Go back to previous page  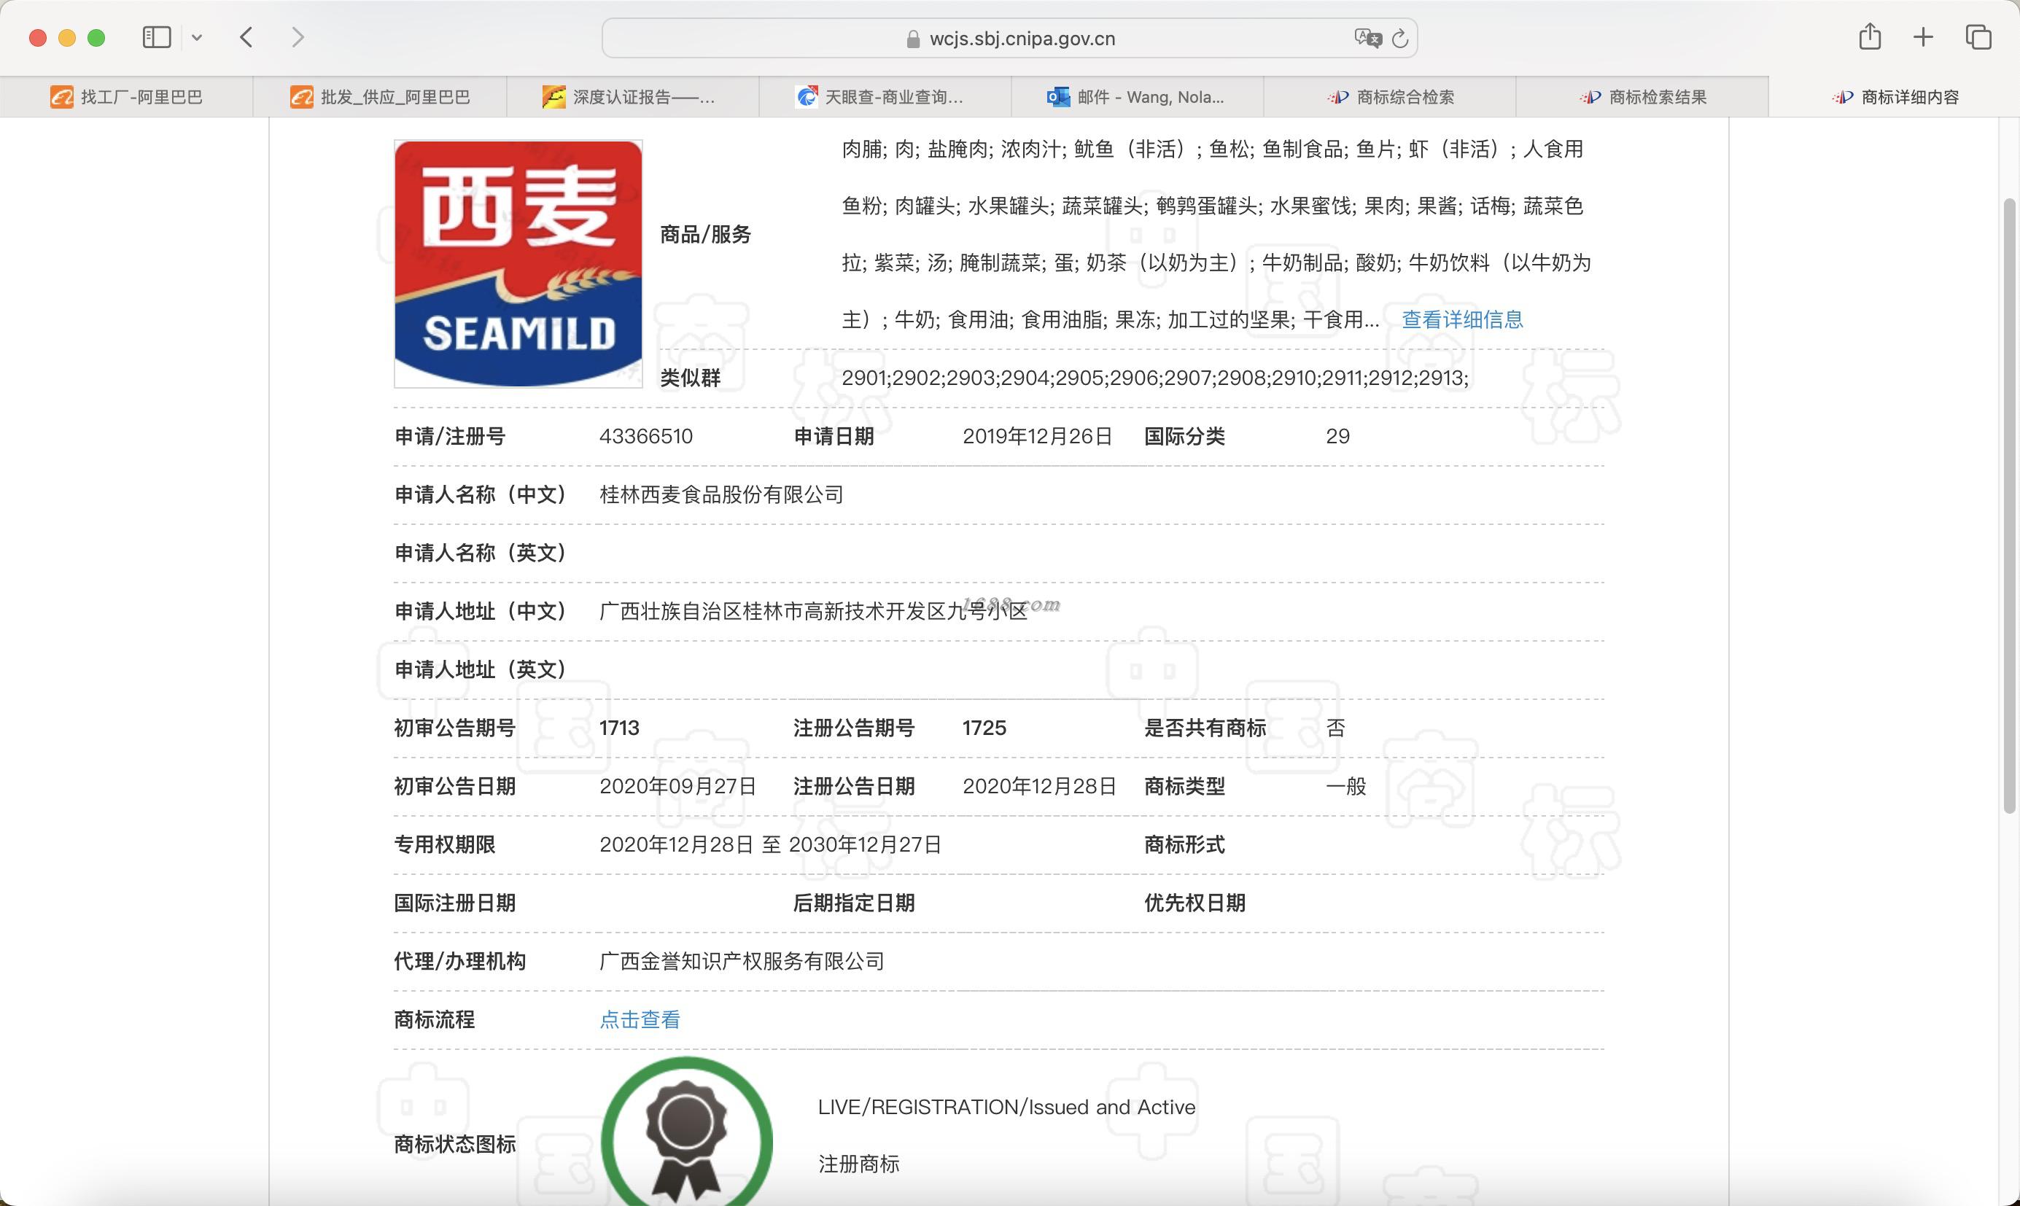pyautogui.click(x=247, y=37)
